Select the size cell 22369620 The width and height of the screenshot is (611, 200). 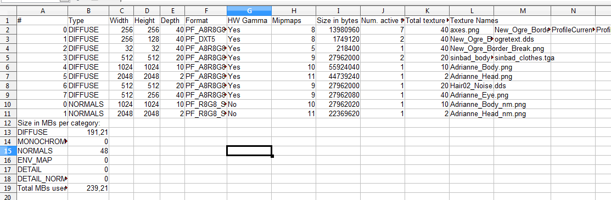point(338,113)
